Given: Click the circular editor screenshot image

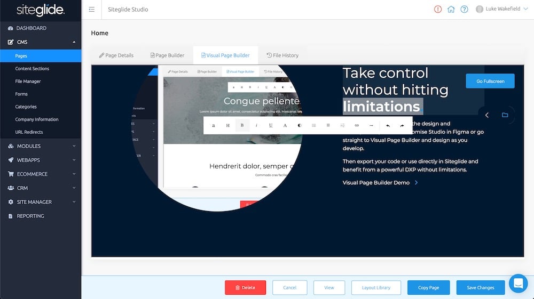Looking at the screenshot, I should (x=217, y=138).
